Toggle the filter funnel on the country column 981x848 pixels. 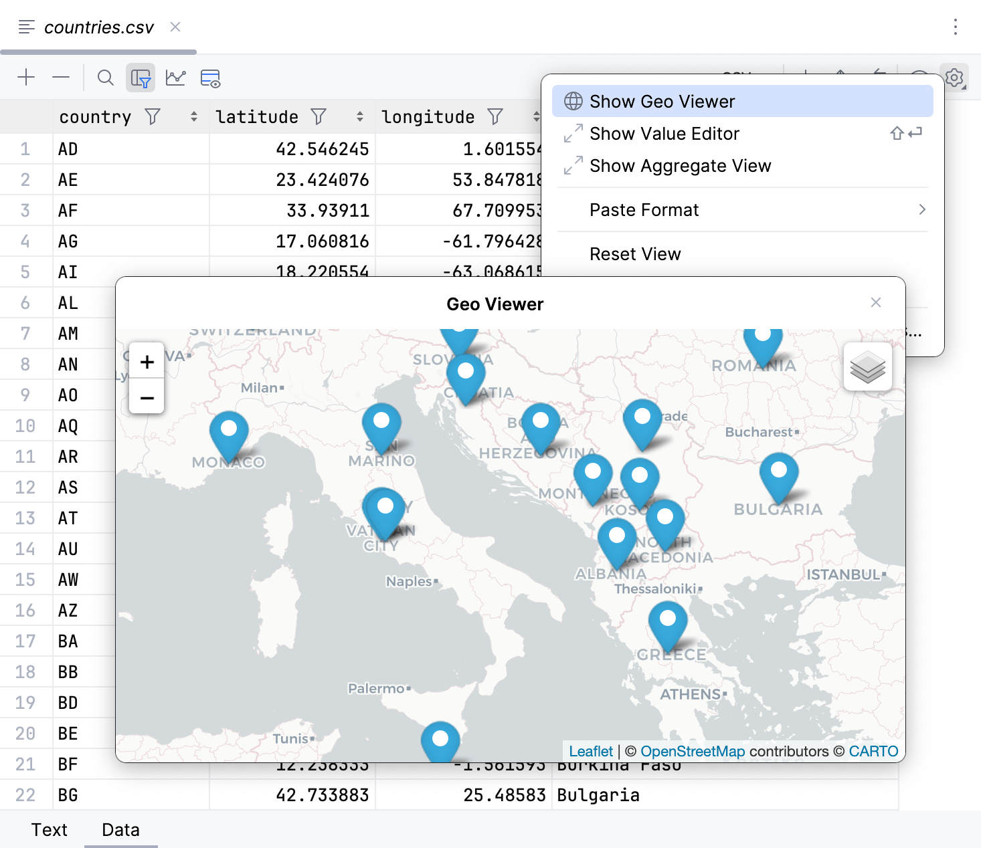pyautogui.click(x=152, y=116)
